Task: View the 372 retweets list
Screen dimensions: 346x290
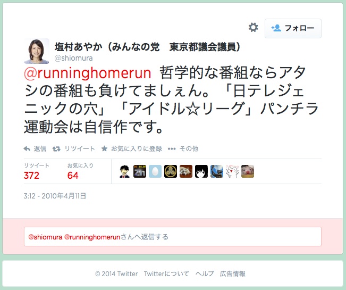Action: [x=31, y=176]
